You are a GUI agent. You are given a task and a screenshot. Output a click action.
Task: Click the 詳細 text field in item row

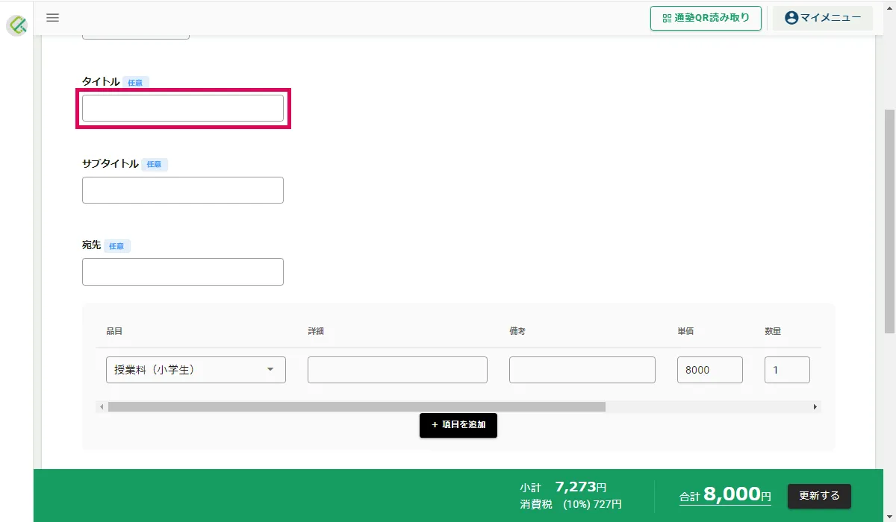pos(397,370)
